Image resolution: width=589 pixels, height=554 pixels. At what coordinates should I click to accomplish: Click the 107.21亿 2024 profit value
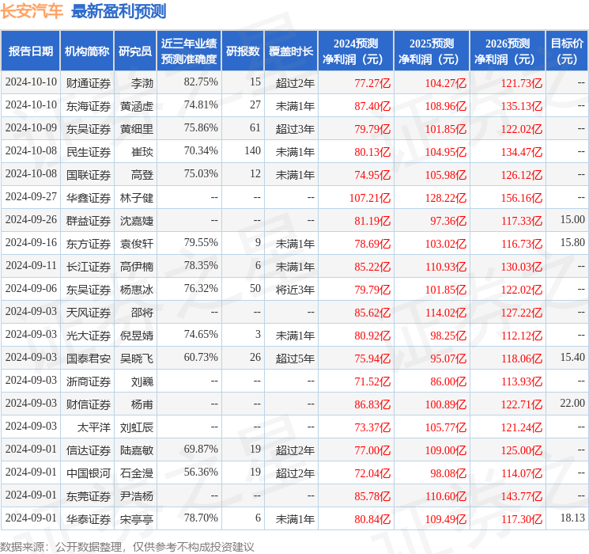(x=370, y=198)
